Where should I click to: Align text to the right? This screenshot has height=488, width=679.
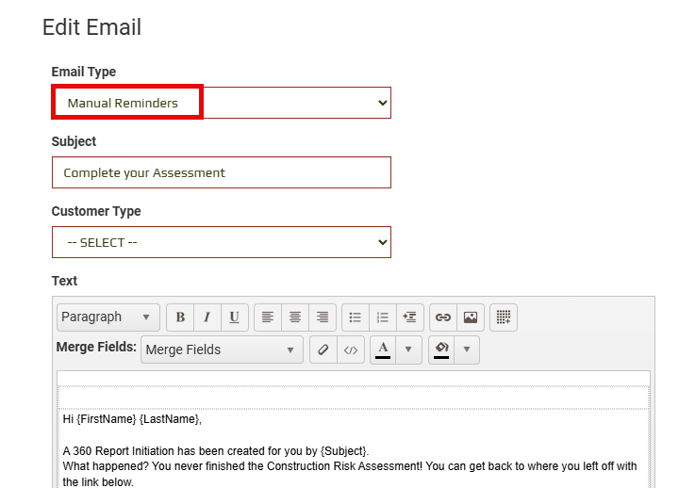click(323, 317)
